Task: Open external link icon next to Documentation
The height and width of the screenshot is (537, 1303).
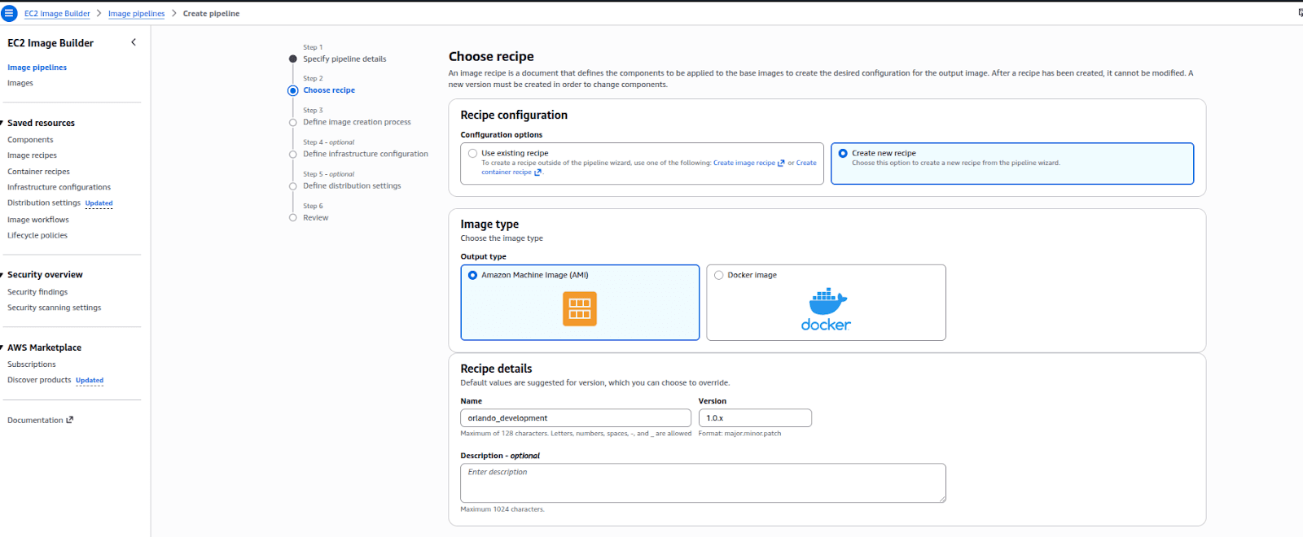Action: (x=70, y=420)
